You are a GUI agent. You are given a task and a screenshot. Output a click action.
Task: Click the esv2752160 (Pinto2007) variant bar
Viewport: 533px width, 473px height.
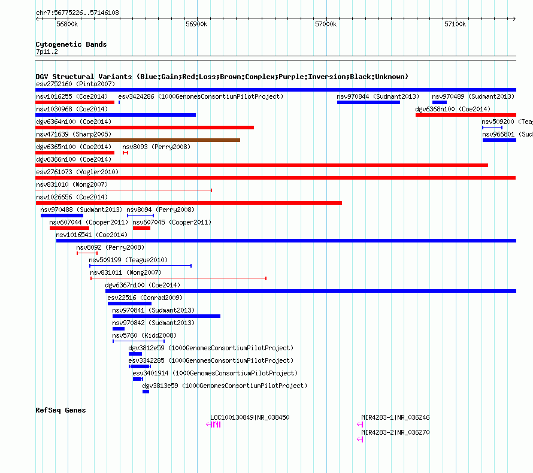275,90
